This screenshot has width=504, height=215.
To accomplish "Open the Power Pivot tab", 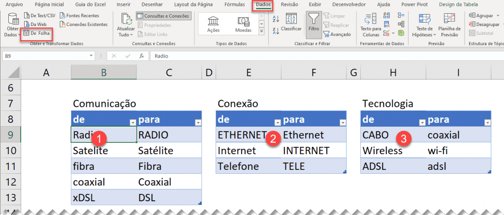I will (x=413, y=4).
